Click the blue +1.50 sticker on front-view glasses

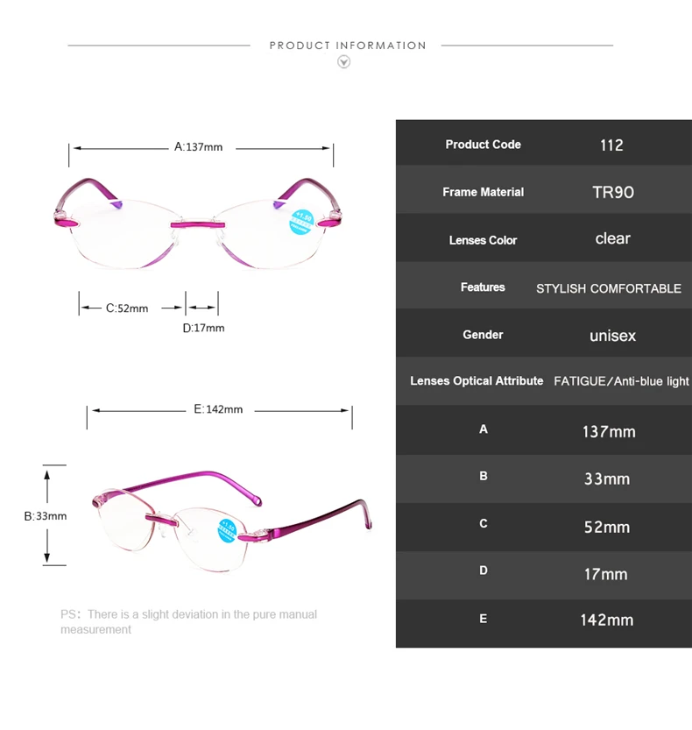pos(301,222)
